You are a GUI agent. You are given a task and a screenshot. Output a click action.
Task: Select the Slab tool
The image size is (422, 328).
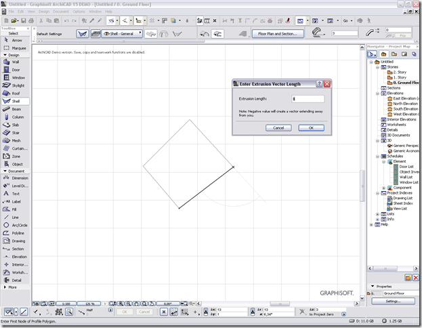point(15,125)
